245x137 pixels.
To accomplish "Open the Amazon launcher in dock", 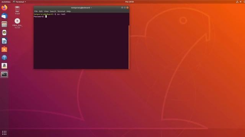I will (4, 66).
